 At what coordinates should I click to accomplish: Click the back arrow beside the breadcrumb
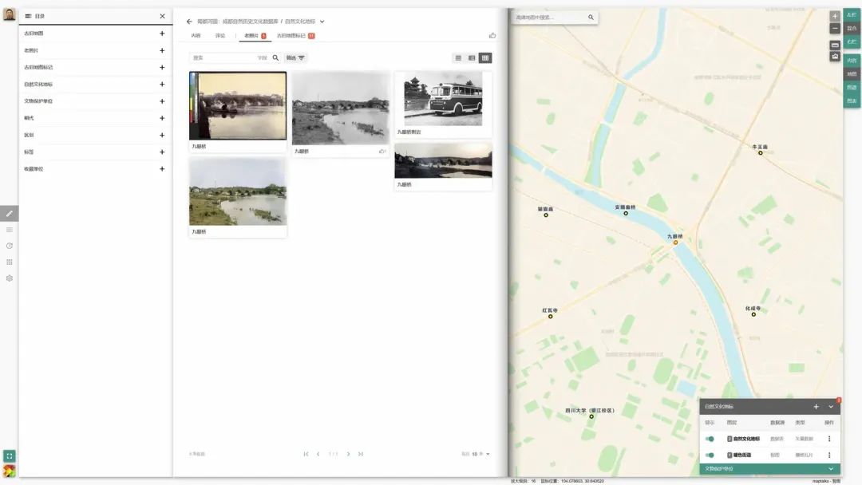189,22
